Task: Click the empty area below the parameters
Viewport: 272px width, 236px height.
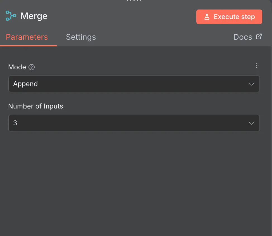Action: [134, 182]
